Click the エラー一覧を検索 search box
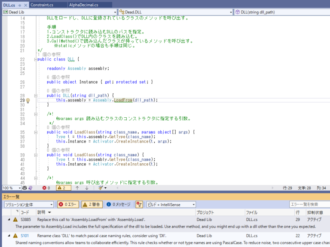This screenshot has height=247, width=330. (x=309, y=204)
